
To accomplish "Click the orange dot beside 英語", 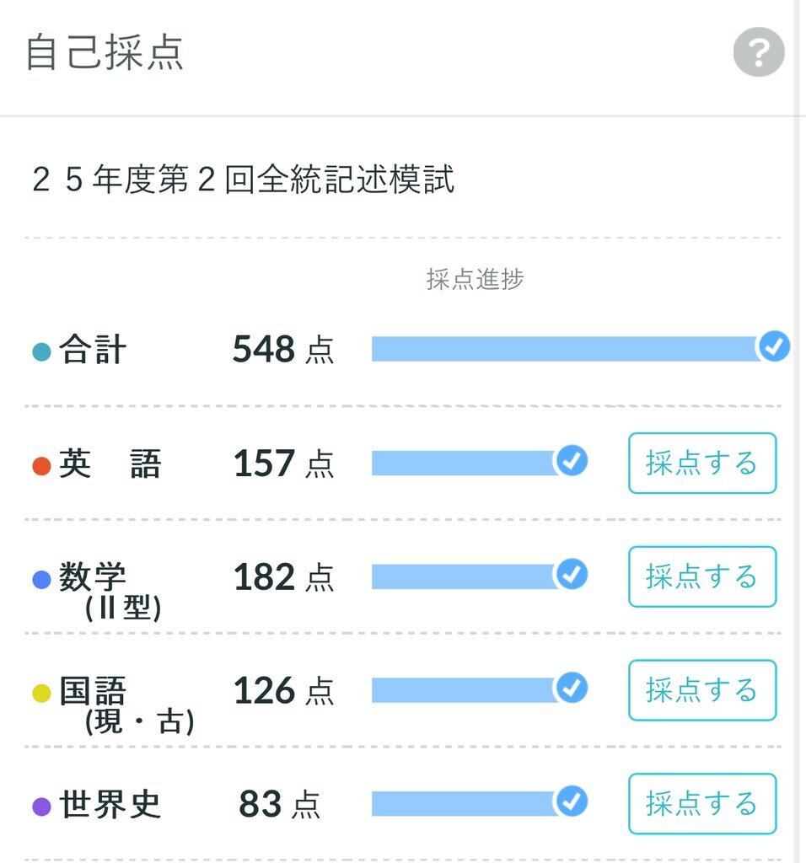I will (x=41, y=465).
